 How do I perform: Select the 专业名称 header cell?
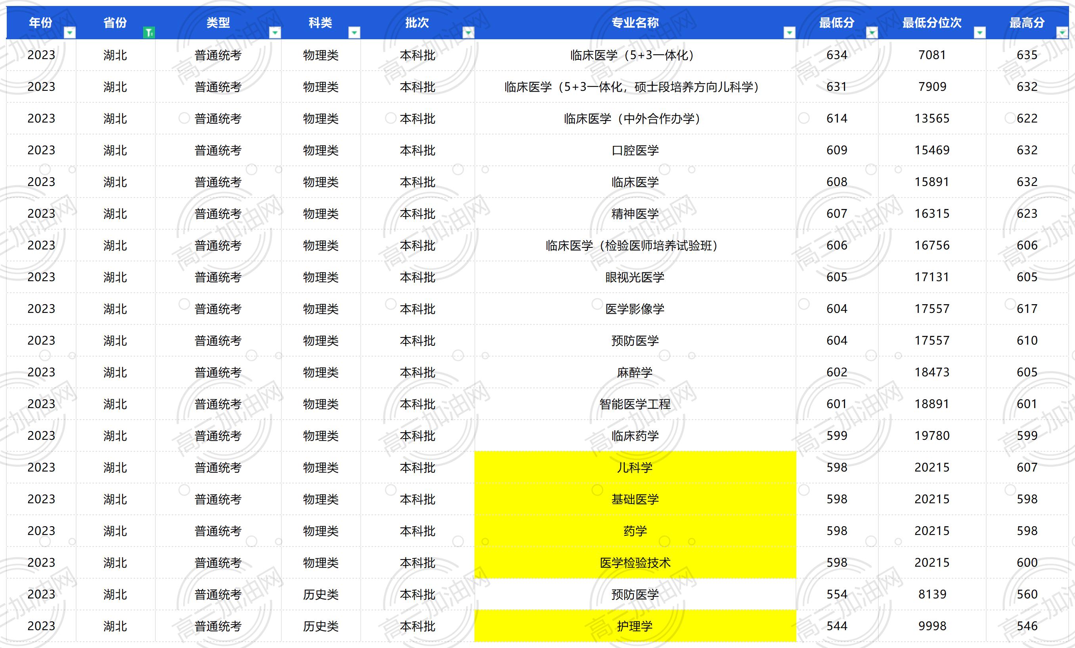635,23
